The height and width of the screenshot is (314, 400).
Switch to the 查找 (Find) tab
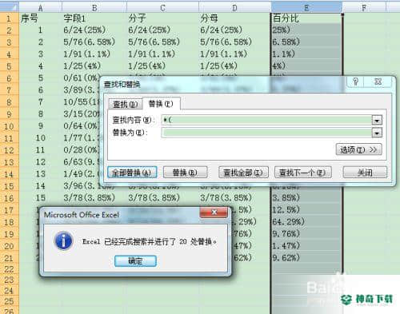click(125, 104)
